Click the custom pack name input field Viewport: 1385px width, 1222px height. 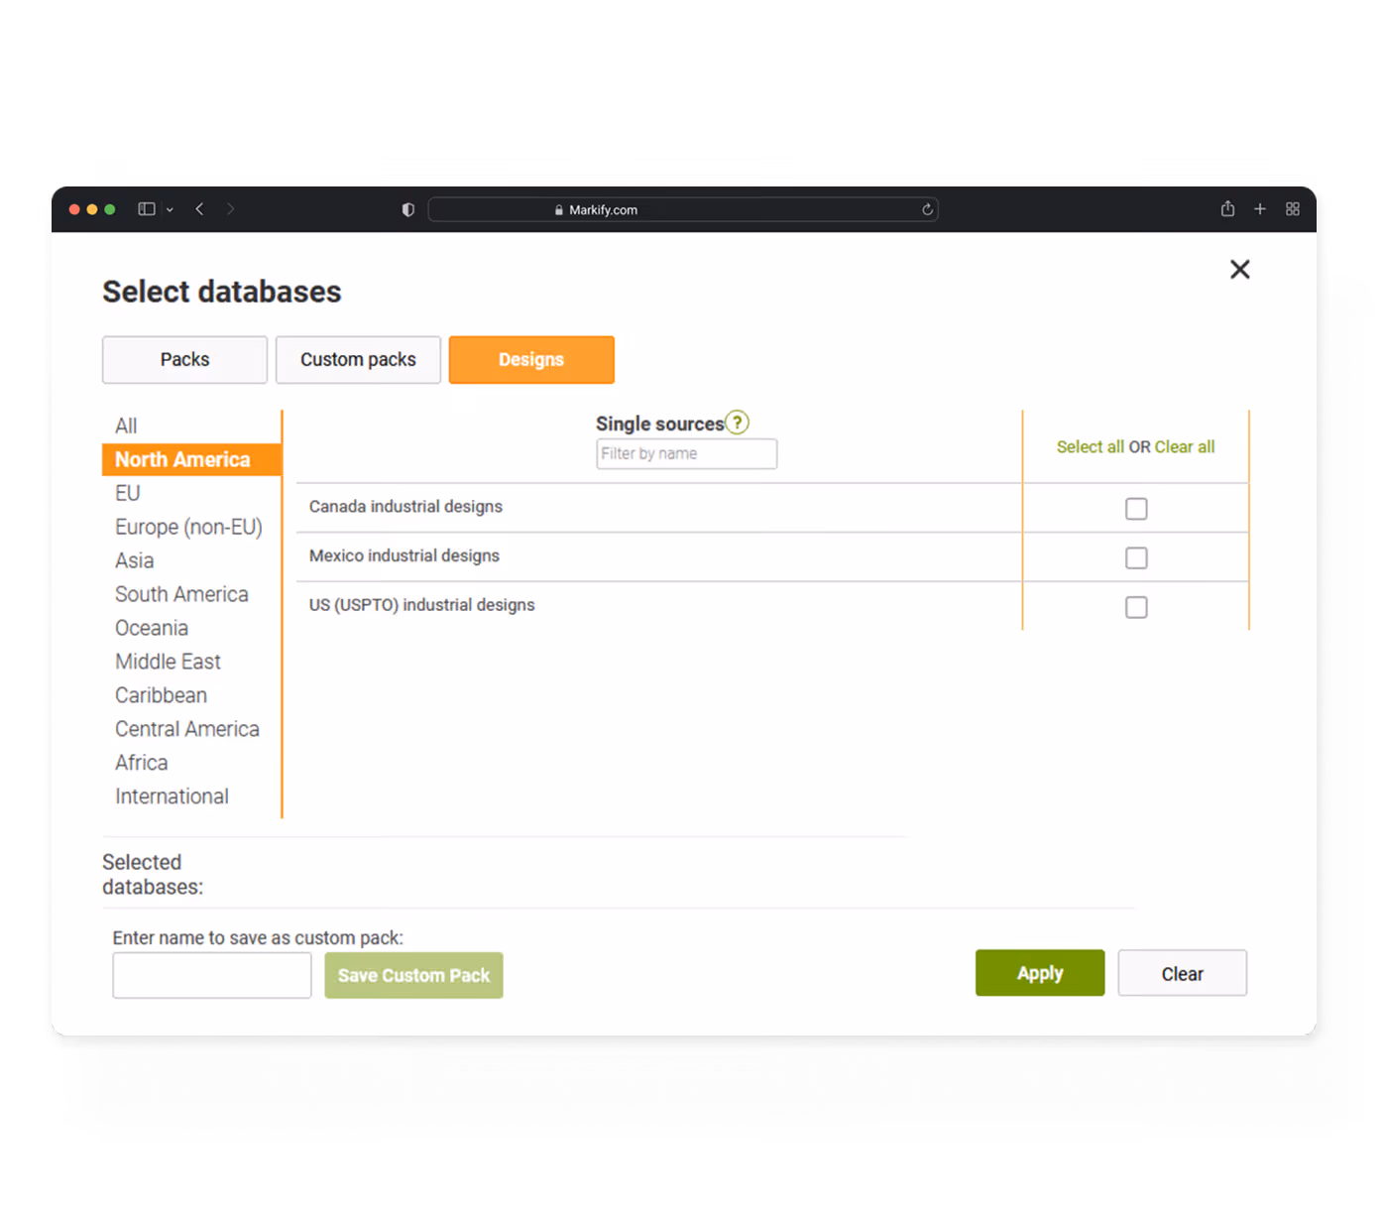[212, 975]
